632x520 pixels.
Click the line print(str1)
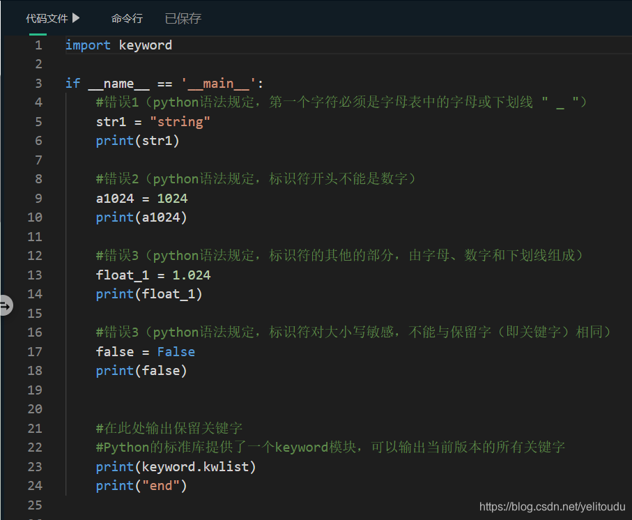click(137, 141)
